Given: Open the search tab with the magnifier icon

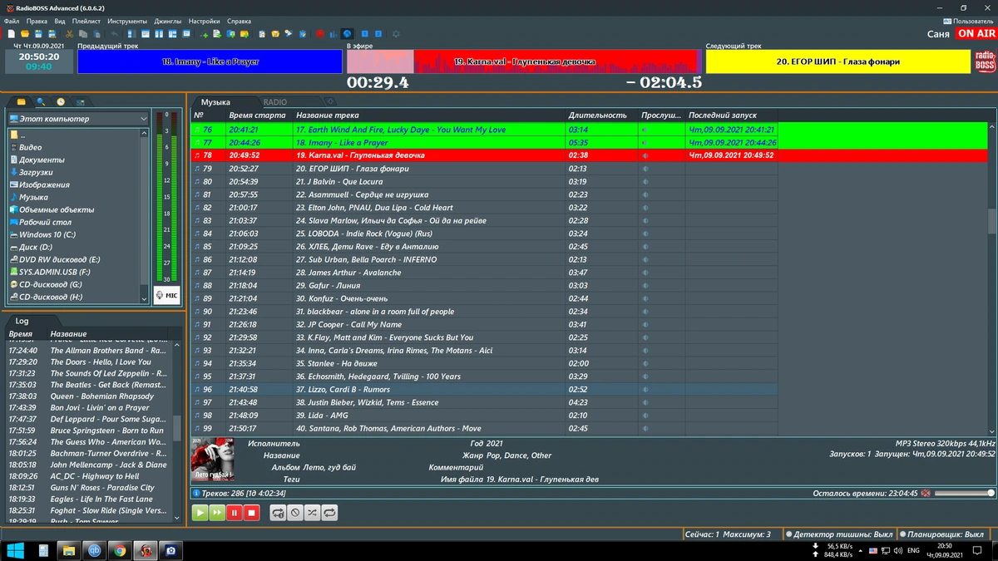Looking at the screenshot, I should coord(41,101).
